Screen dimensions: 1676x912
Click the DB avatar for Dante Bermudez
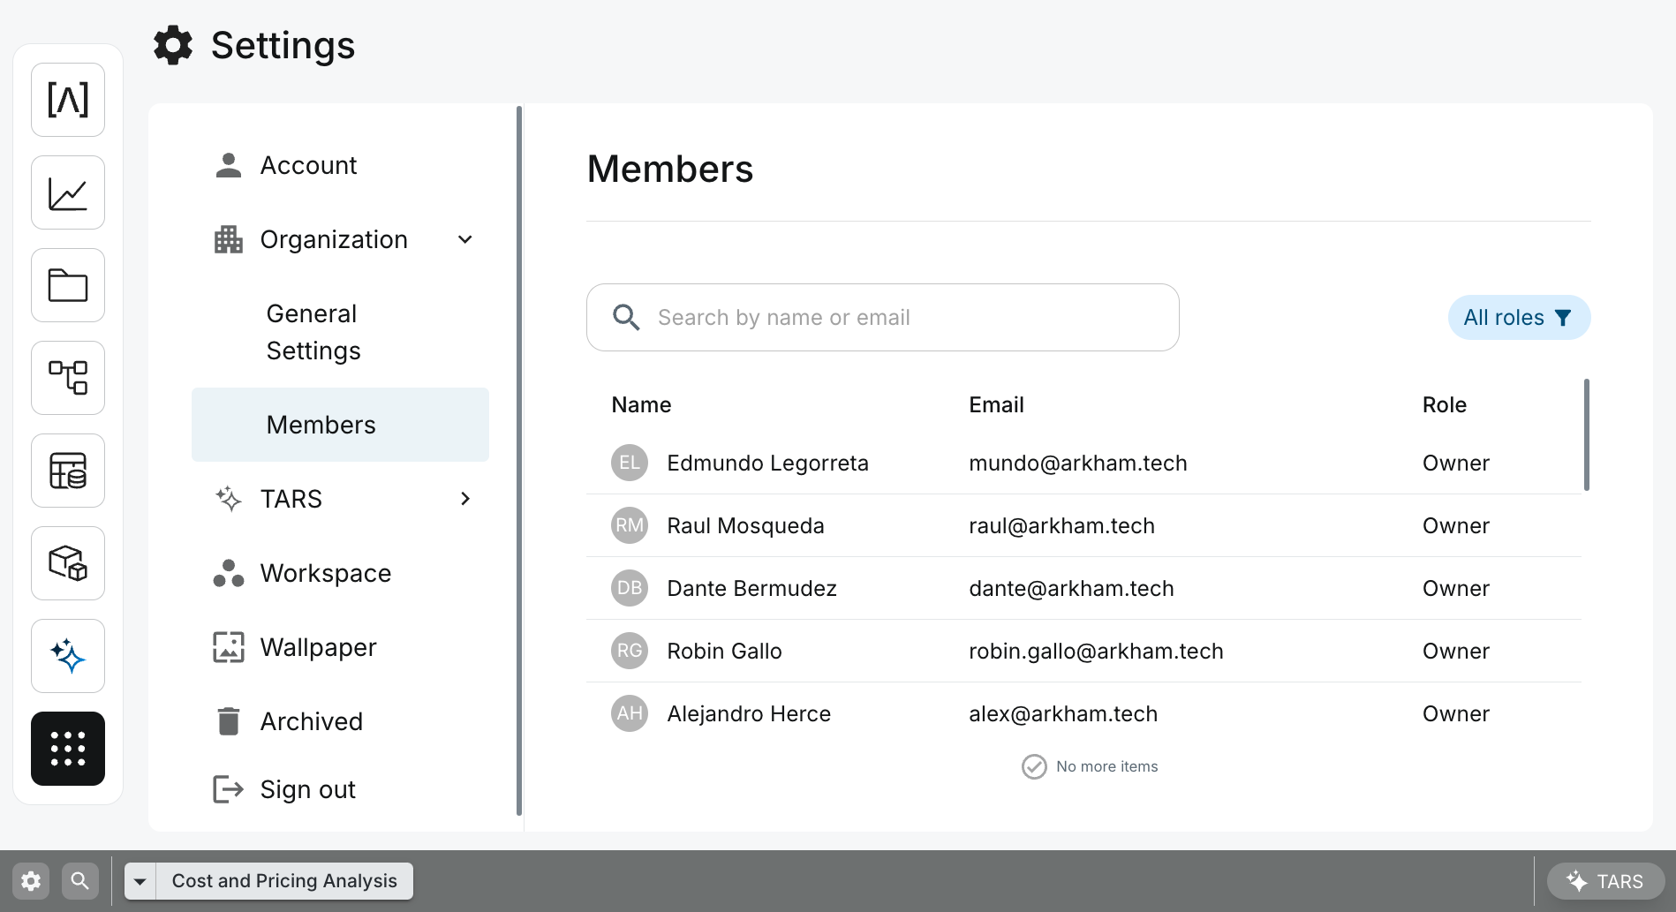[630, 588]
